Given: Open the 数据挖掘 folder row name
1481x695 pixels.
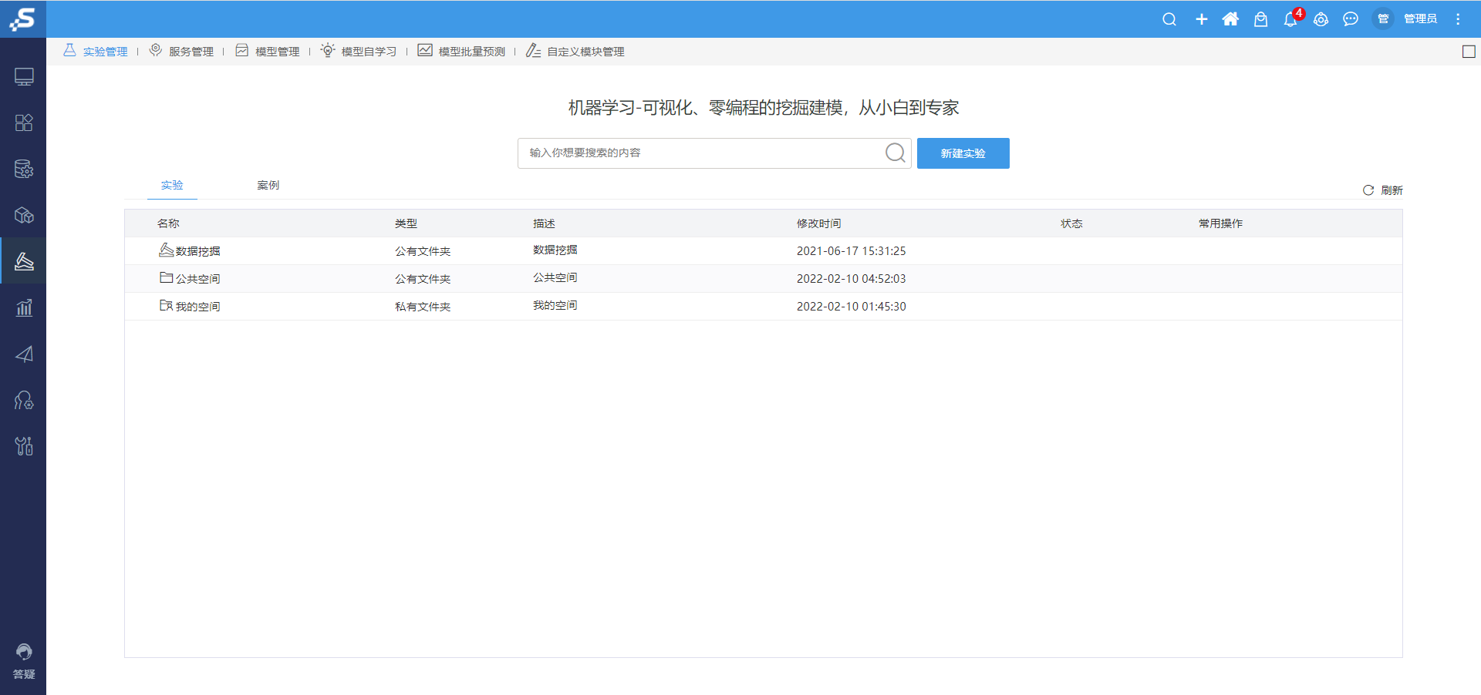Looking at the screenshot, I should [198, 251].
